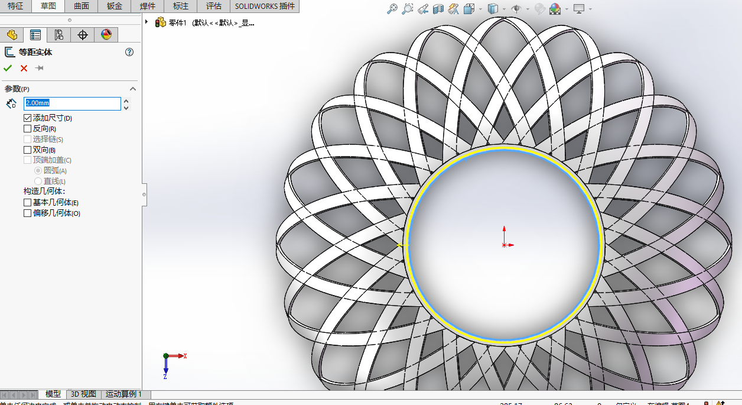This screenshot has height=405, width=742.
Task: Click the View Settings monitor icon
Action: (x=579, y=9)
